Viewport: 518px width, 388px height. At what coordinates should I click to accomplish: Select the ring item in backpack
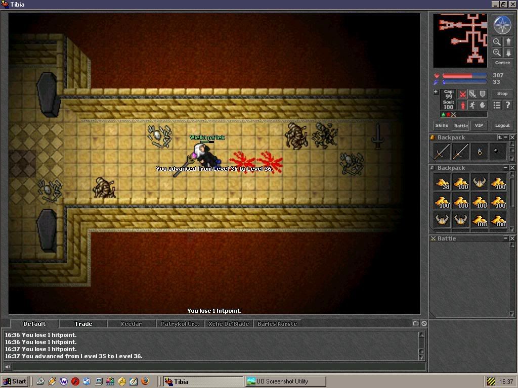pos(480,152)
